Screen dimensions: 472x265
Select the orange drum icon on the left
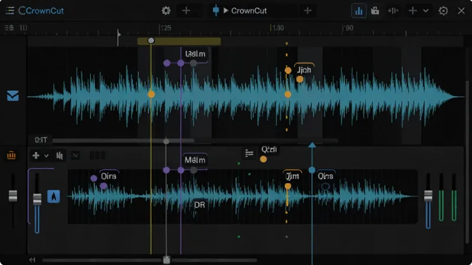pyautogui.click(x=11, y=155)
